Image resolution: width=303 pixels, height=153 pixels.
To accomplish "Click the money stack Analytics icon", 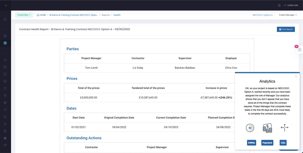I will 267,128.
